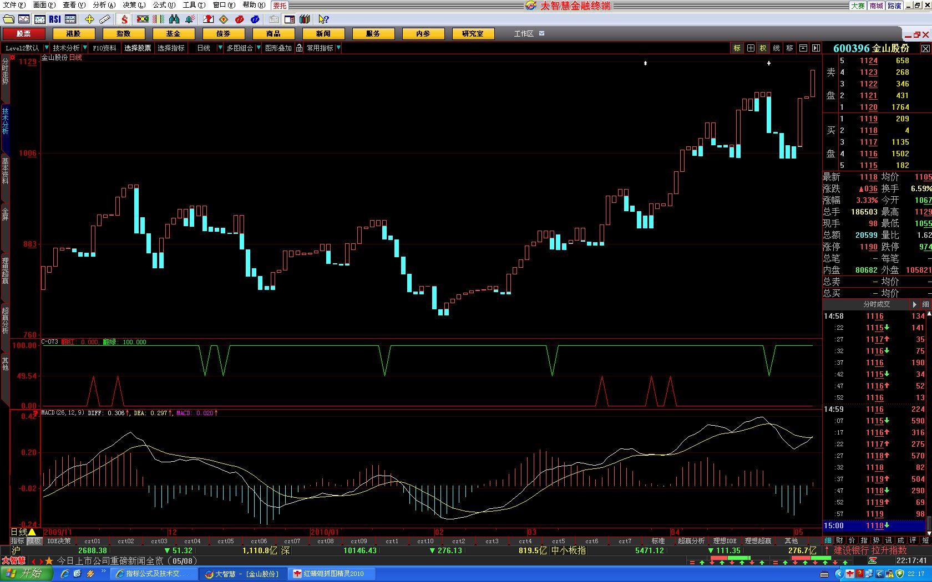The width and height of the screenshot is (932, 582).
Task: Click the binoculars search icon
Action: click(174, 19)
